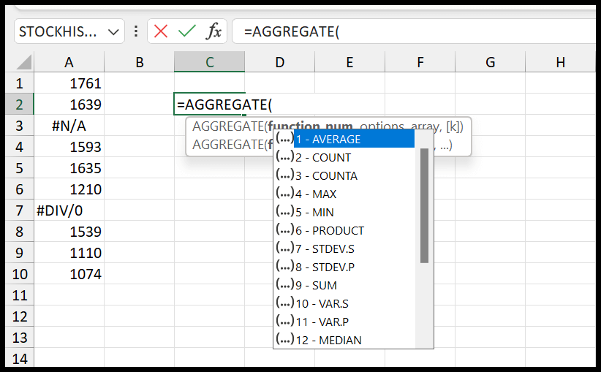Select row 7 header
Viewport: 601px width, 372px height.
click(20, 210)
